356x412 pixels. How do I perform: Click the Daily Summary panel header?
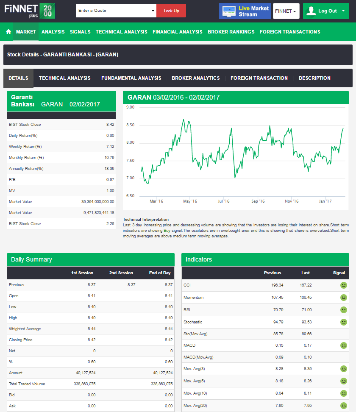pos(91,259)
